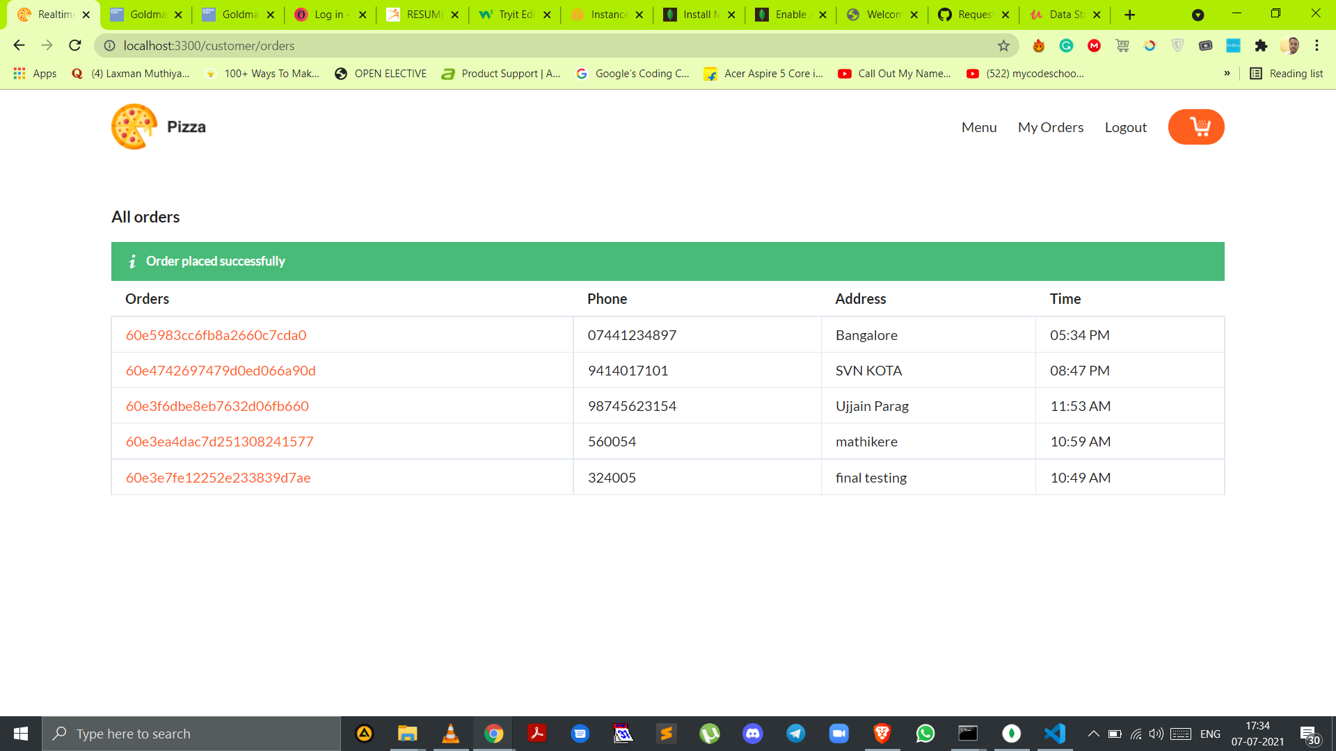Launch VLC media player from the taskbar
This screenshot has width=1336, height=751.
(451, 733)
